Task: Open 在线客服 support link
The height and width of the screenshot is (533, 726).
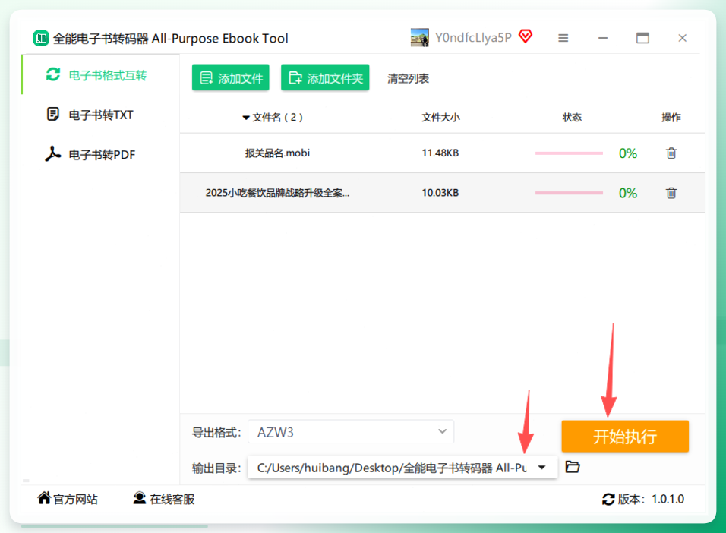Action: point(164,499)
